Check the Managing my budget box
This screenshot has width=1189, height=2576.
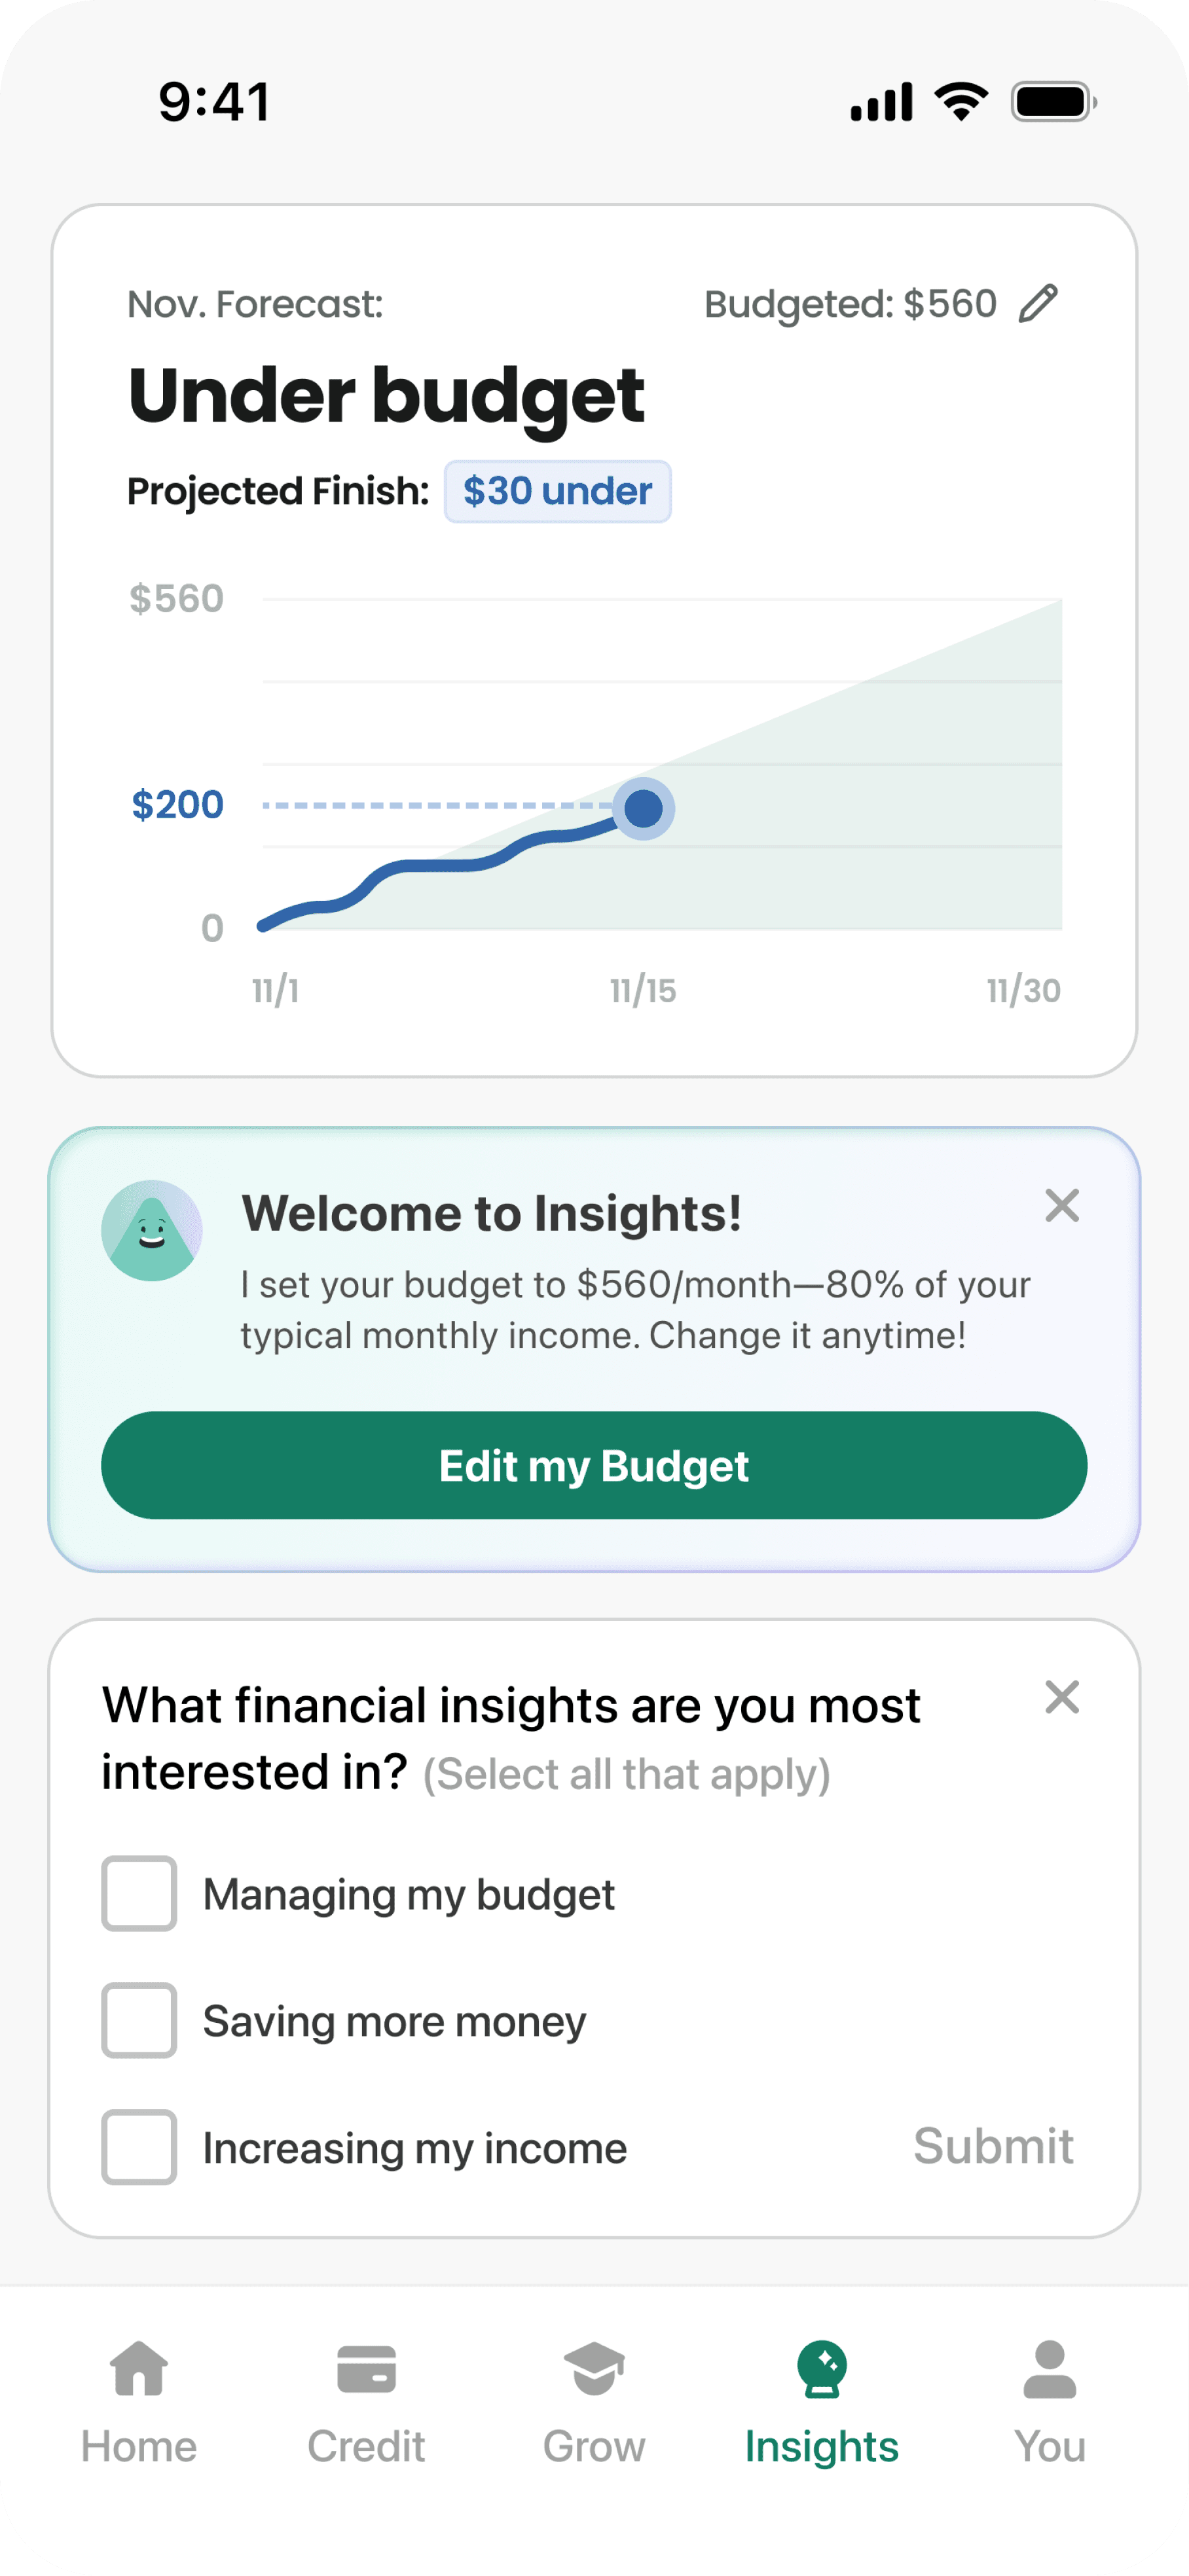139,1894
